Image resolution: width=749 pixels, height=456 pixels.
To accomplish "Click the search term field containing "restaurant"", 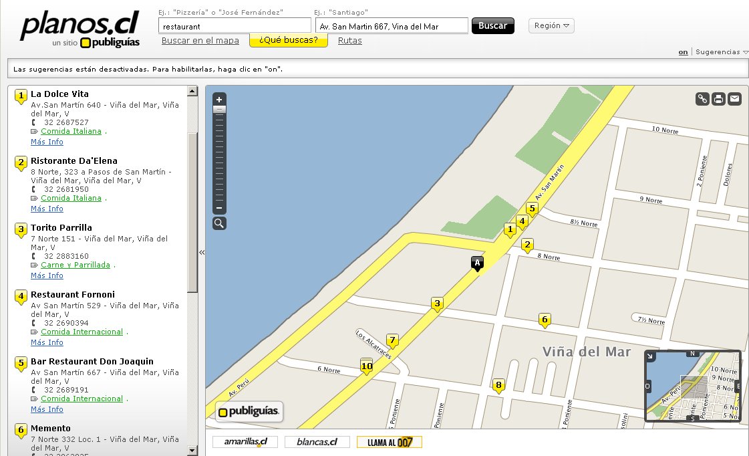I will tap(235, 26).
